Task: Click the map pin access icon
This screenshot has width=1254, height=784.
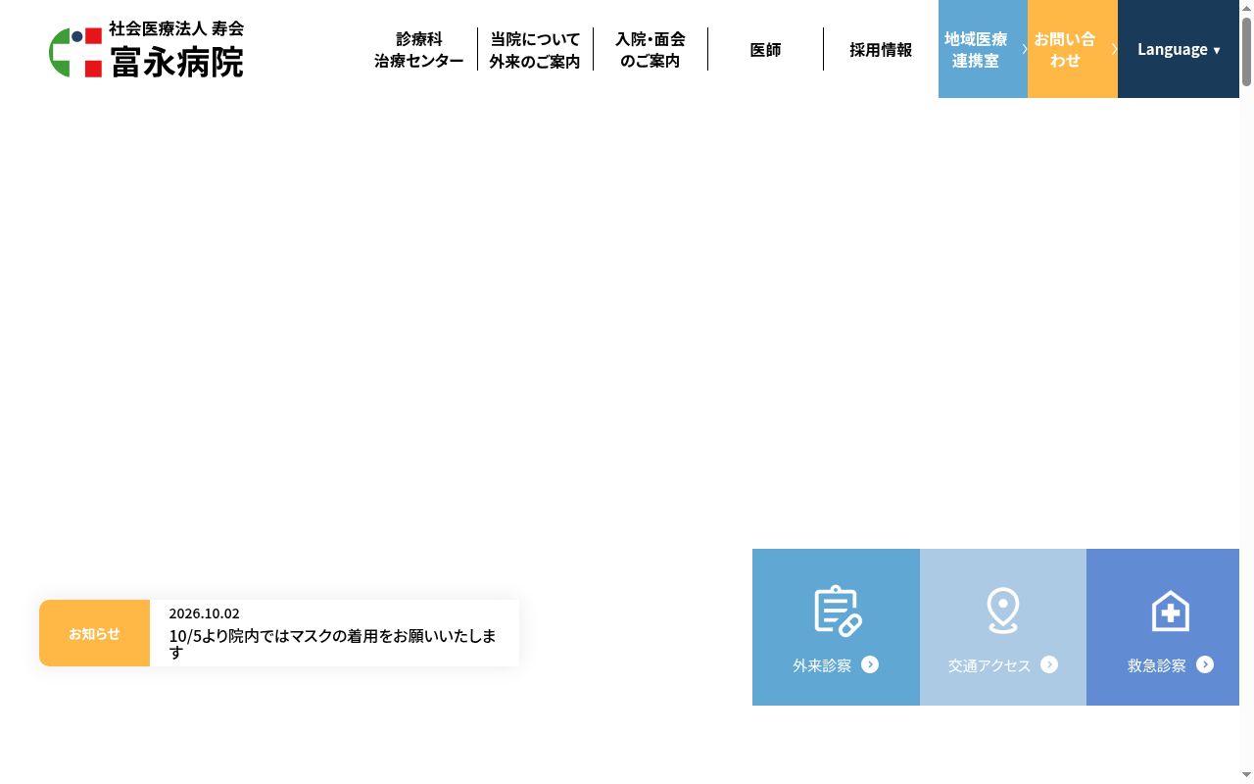Action: (x=1003, y=610)
